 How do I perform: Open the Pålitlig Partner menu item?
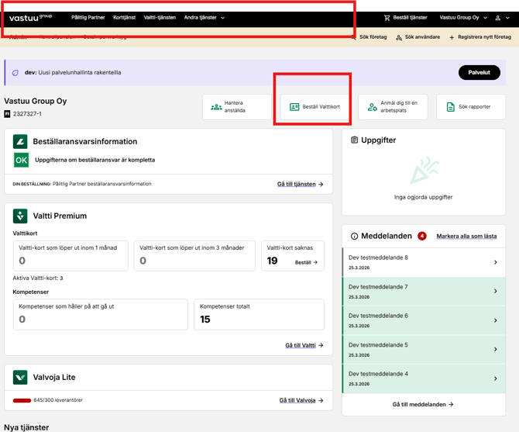(88, 18)
